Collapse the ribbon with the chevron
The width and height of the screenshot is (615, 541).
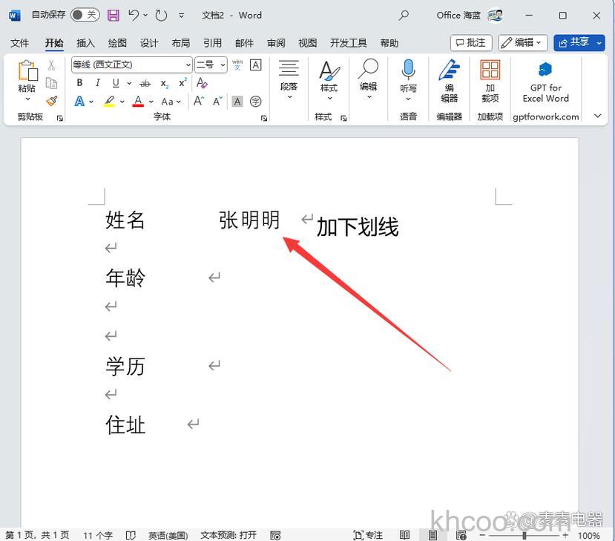pos(597,116)
